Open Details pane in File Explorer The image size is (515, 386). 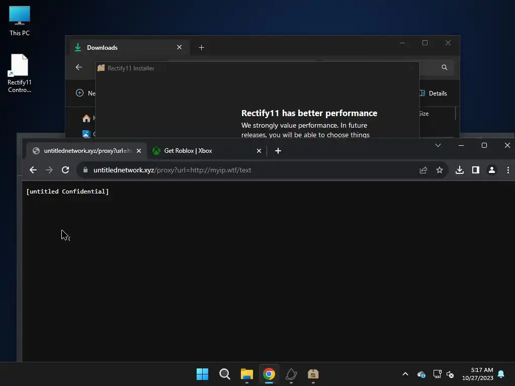(434, 93)
